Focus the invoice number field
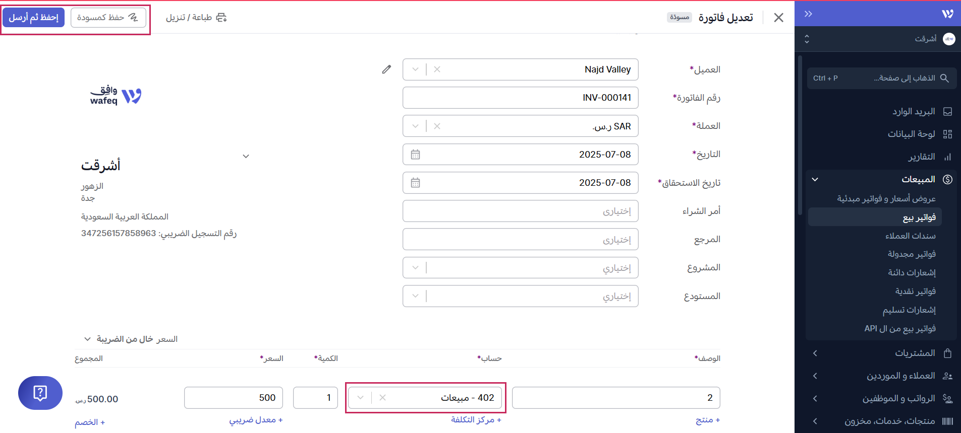Image resolution: width=961 pixels, height=433 pixels. [520, 98]
